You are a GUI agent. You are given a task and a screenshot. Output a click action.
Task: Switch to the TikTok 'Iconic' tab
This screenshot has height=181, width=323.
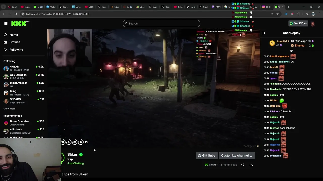pos(64,7)
